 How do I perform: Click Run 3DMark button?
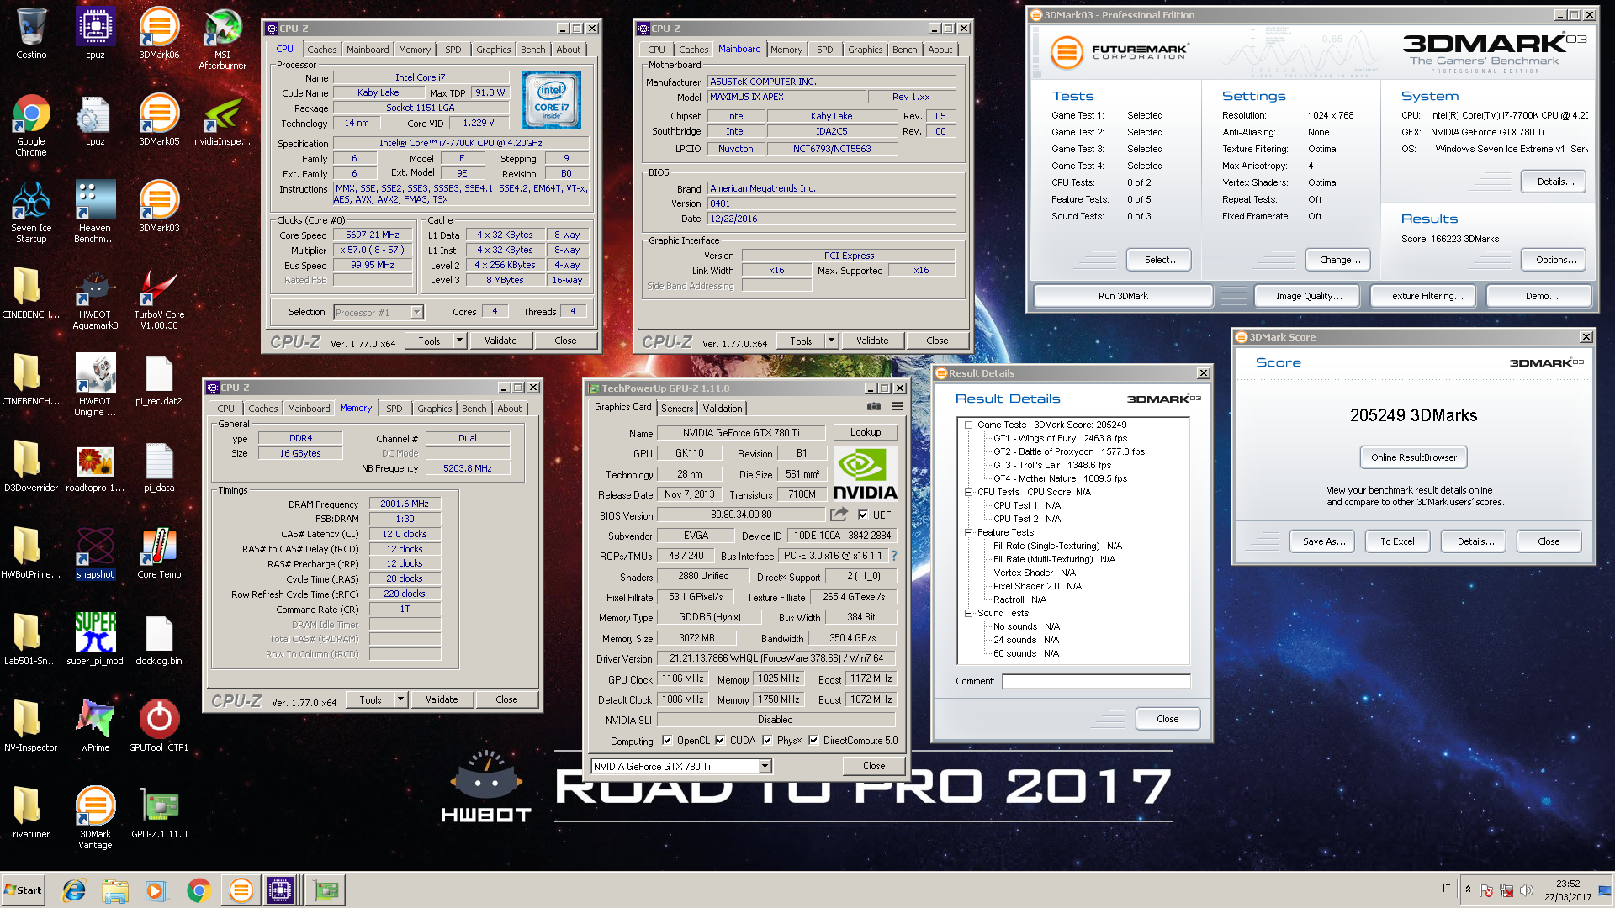1123,296
